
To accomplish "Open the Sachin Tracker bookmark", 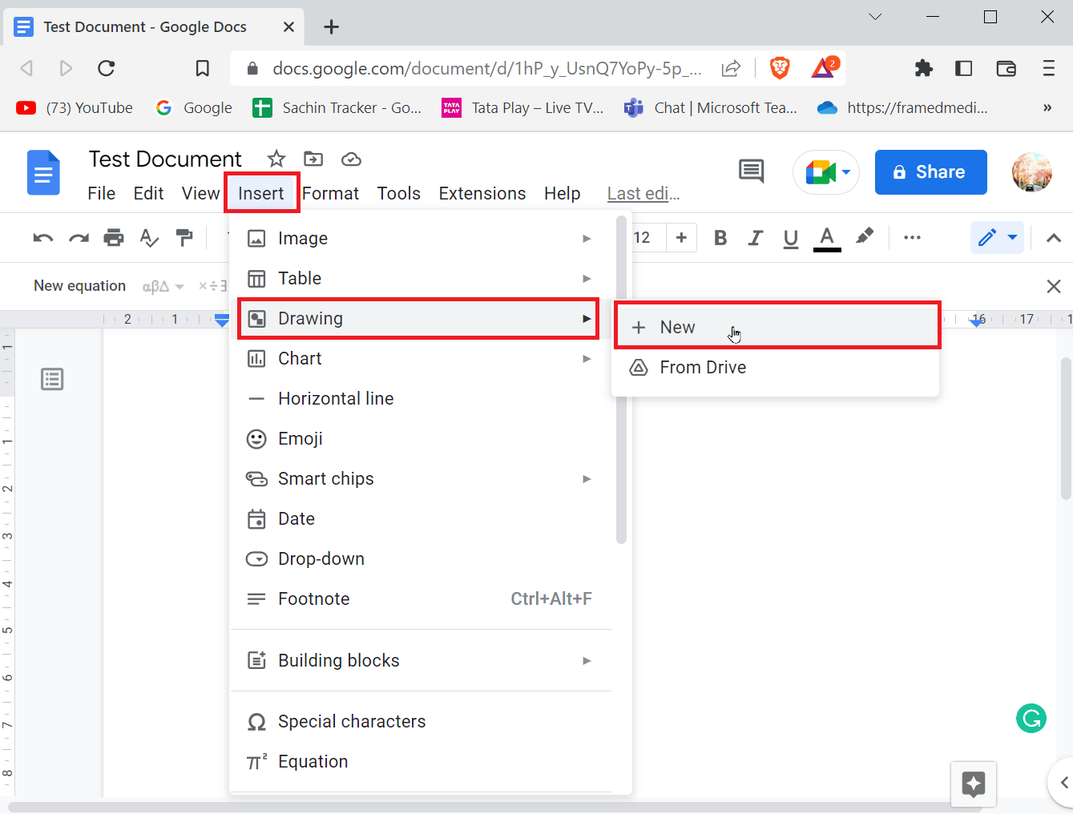I will click(337, 107).
